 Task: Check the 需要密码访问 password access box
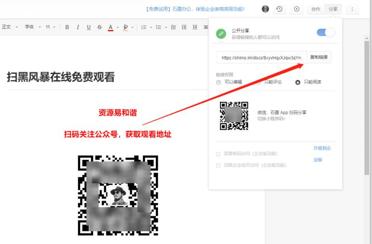[218, 154]
